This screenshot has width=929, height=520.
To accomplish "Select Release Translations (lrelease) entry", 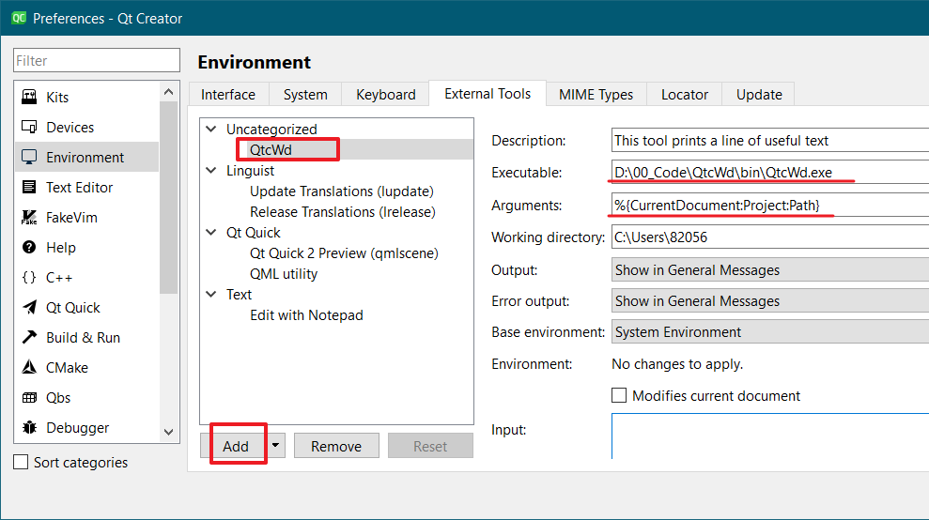I will [343, 211].
